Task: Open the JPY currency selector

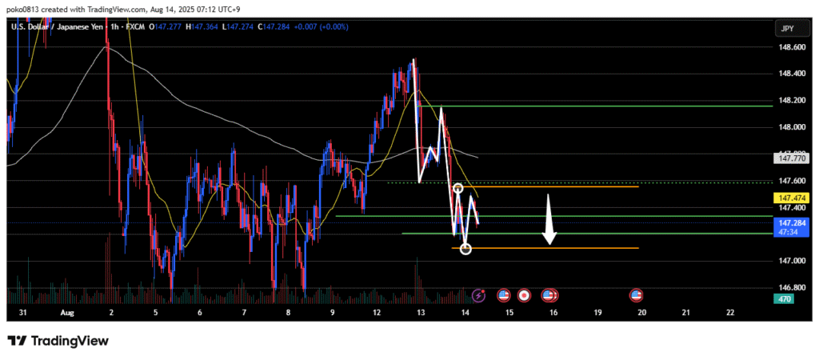Action: [785, 29]
